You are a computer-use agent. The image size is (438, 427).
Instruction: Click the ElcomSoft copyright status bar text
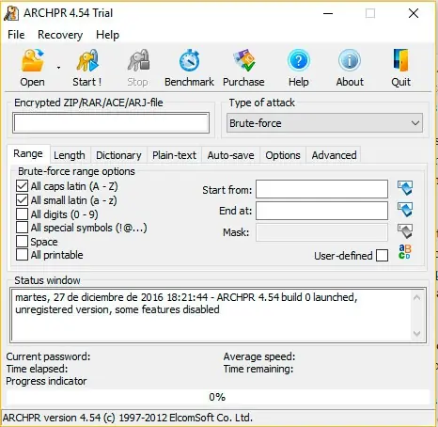128,418
